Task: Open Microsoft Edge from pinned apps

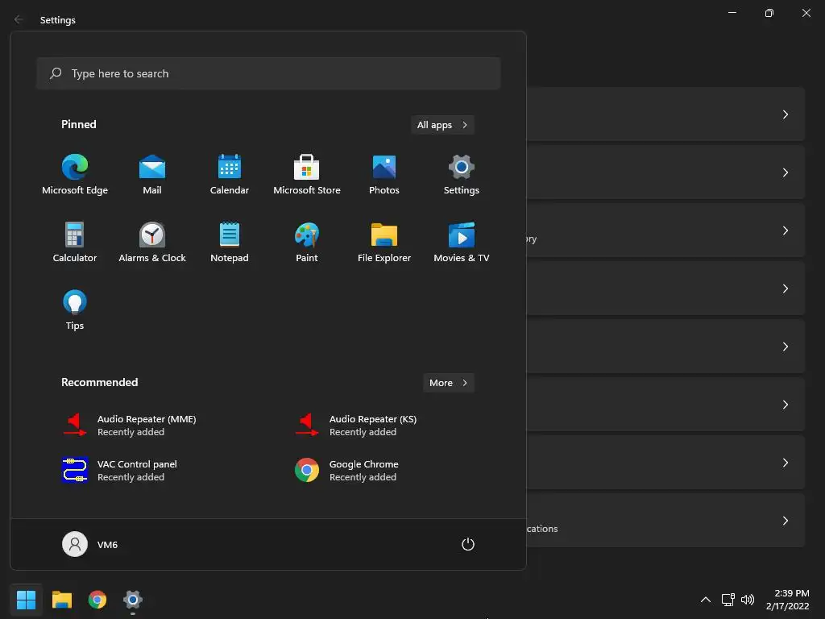Action: point(75,174)
